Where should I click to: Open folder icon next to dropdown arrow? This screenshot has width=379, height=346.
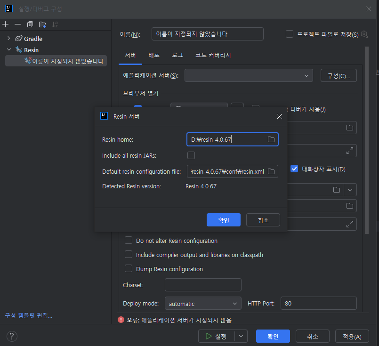(x=337, y=190)
